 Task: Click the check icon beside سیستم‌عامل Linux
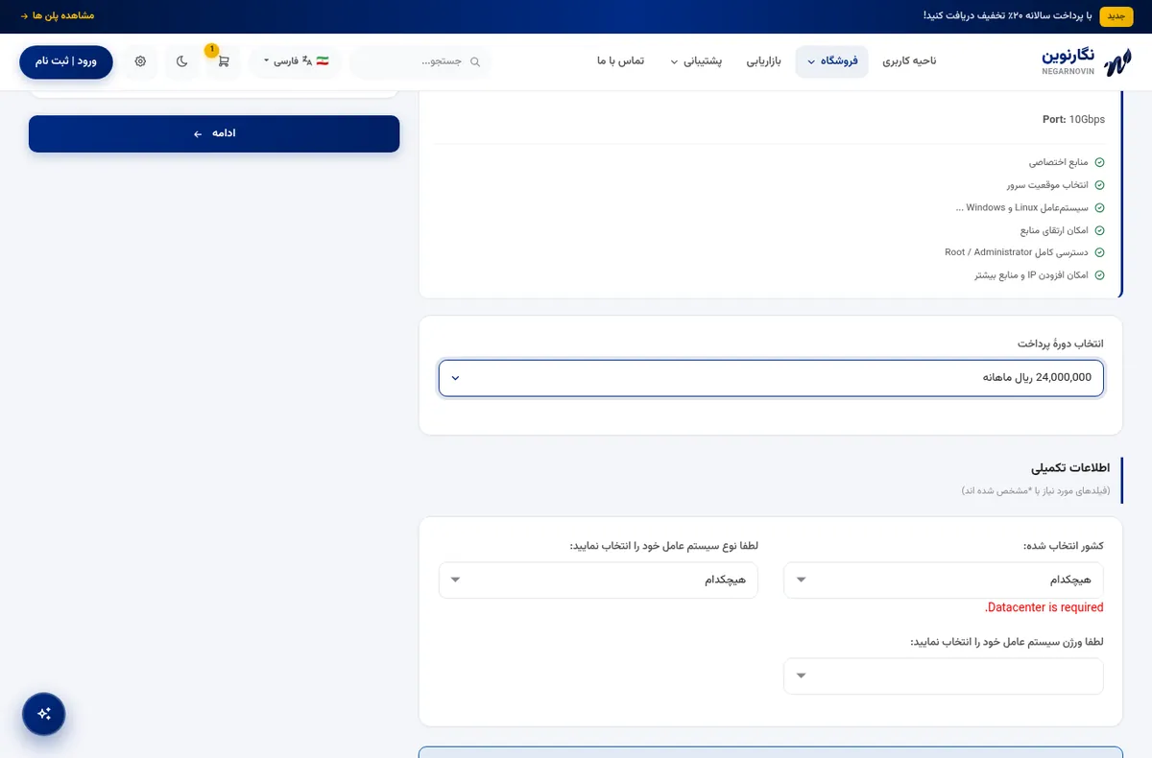1099,208
